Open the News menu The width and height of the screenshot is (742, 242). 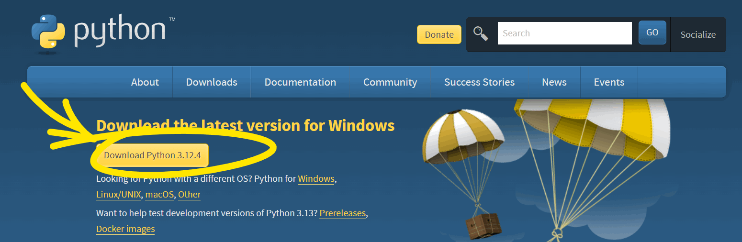click(554, 82)
